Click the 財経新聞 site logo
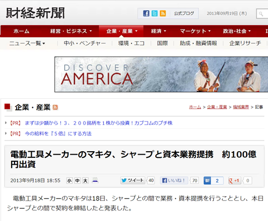The image size is (268, 221). click(x=35, y=13)
